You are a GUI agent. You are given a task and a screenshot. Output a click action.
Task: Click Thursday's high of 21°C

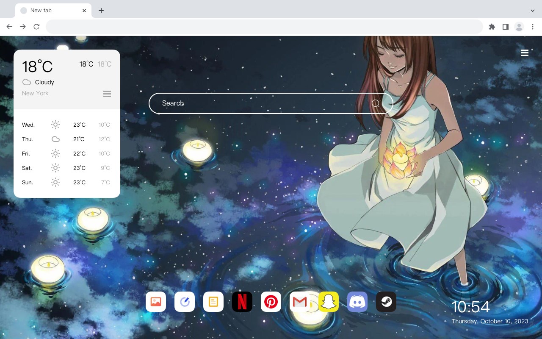(79, 139)
